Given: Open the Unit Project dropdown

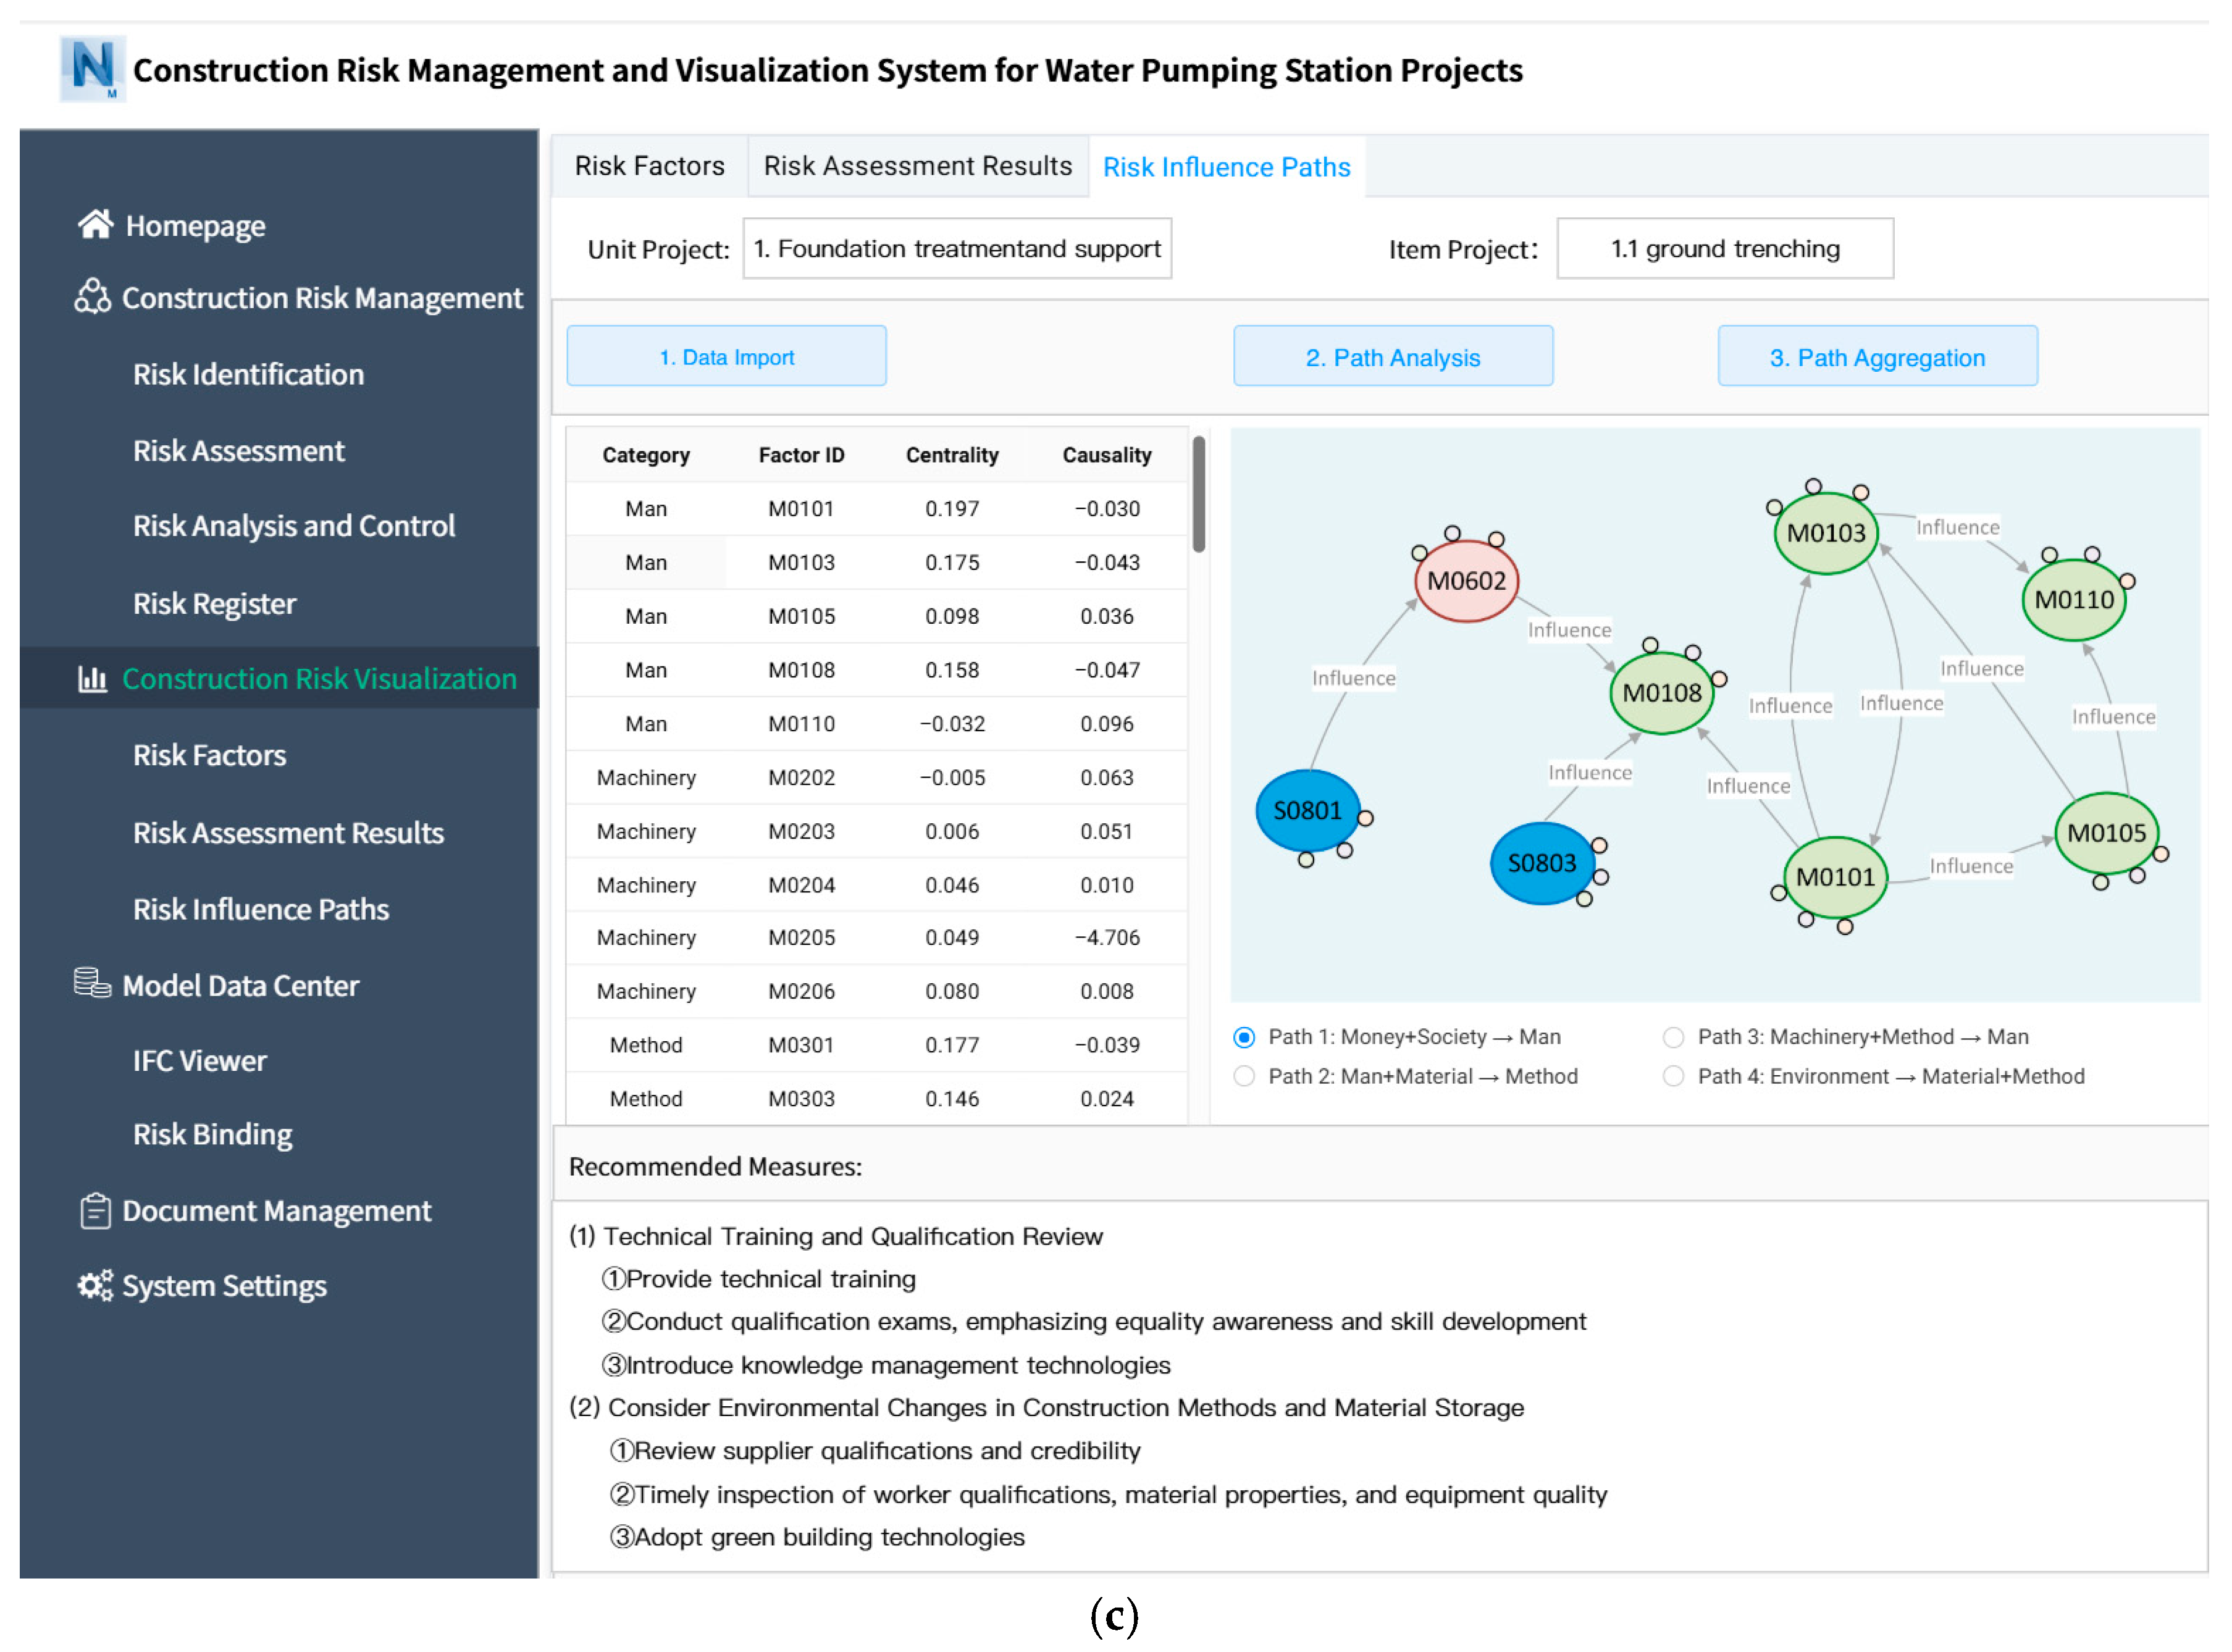Looking at the screenshot, I should pos(957,248).
